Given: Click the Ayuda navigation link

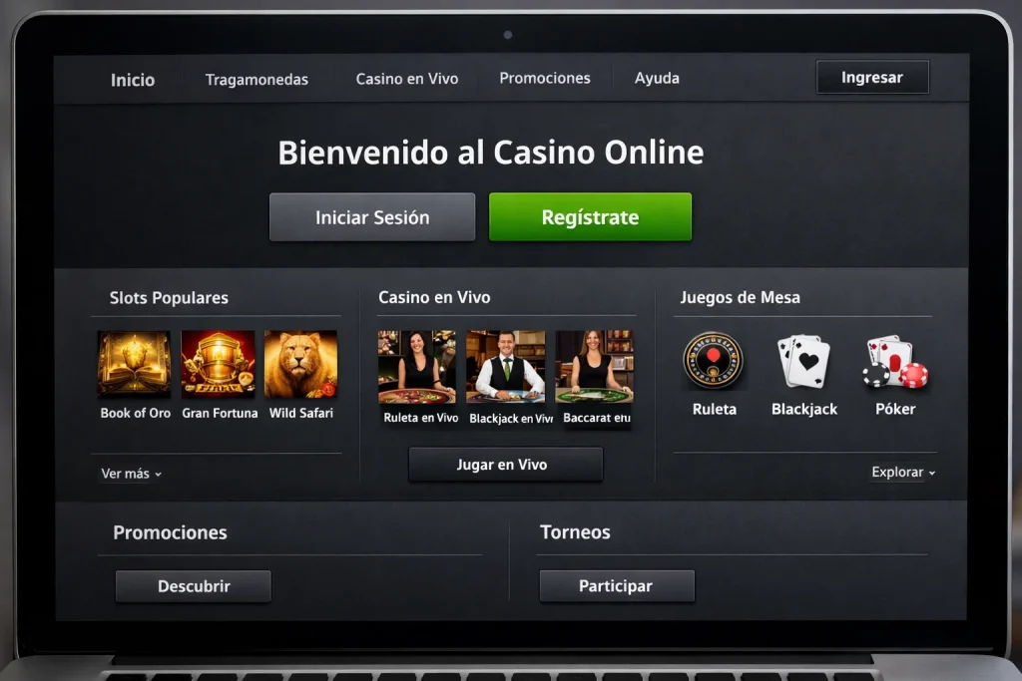Looking at the screenshot, I should [657, 78].
